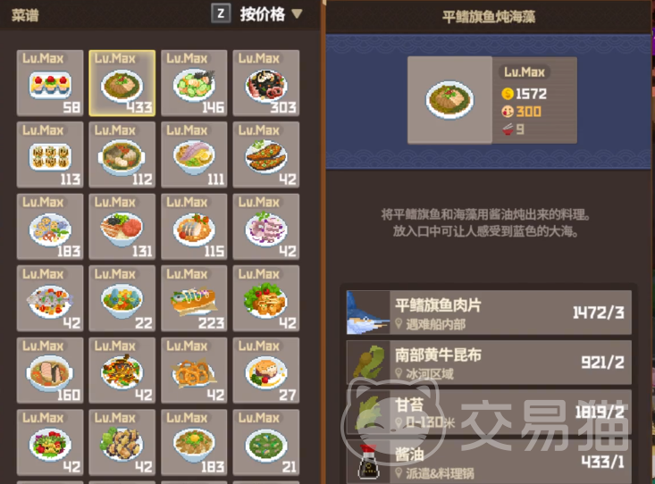Select the seaweed stew dish showing 433
Screen dimensions: 655x484
(x=122, y=83)
